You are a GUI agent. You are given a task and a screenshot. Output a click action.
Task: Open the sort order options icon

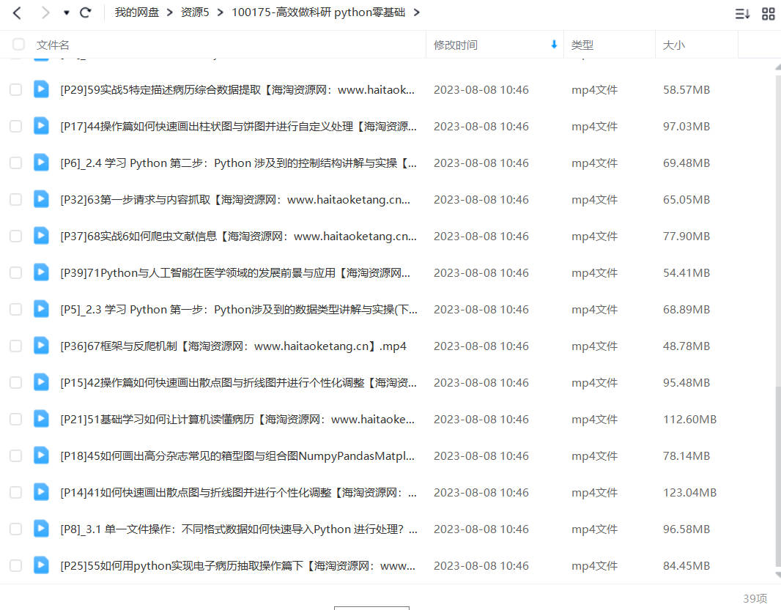[x=743, y=13]
